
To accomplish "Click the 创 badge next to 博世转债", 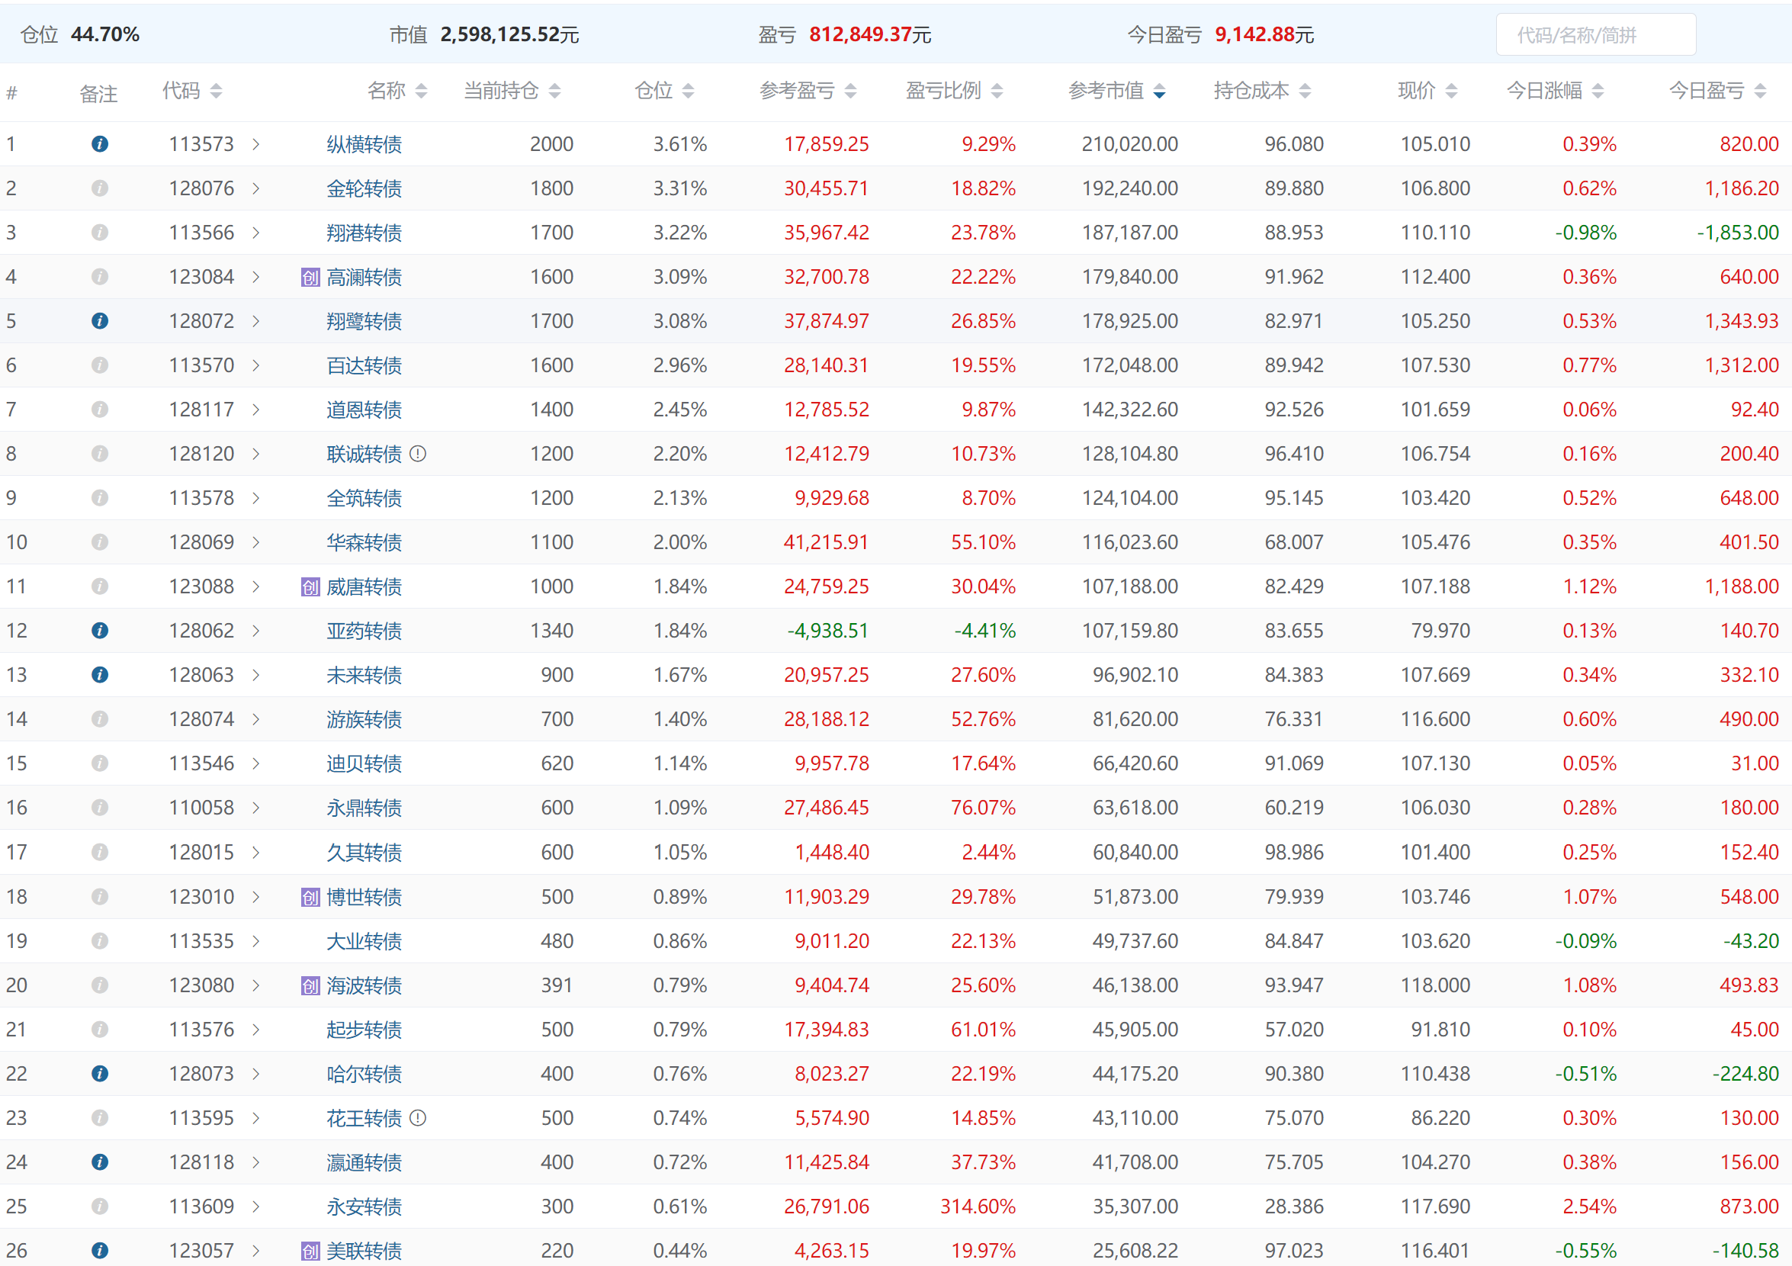I will (x=310, y=897).
